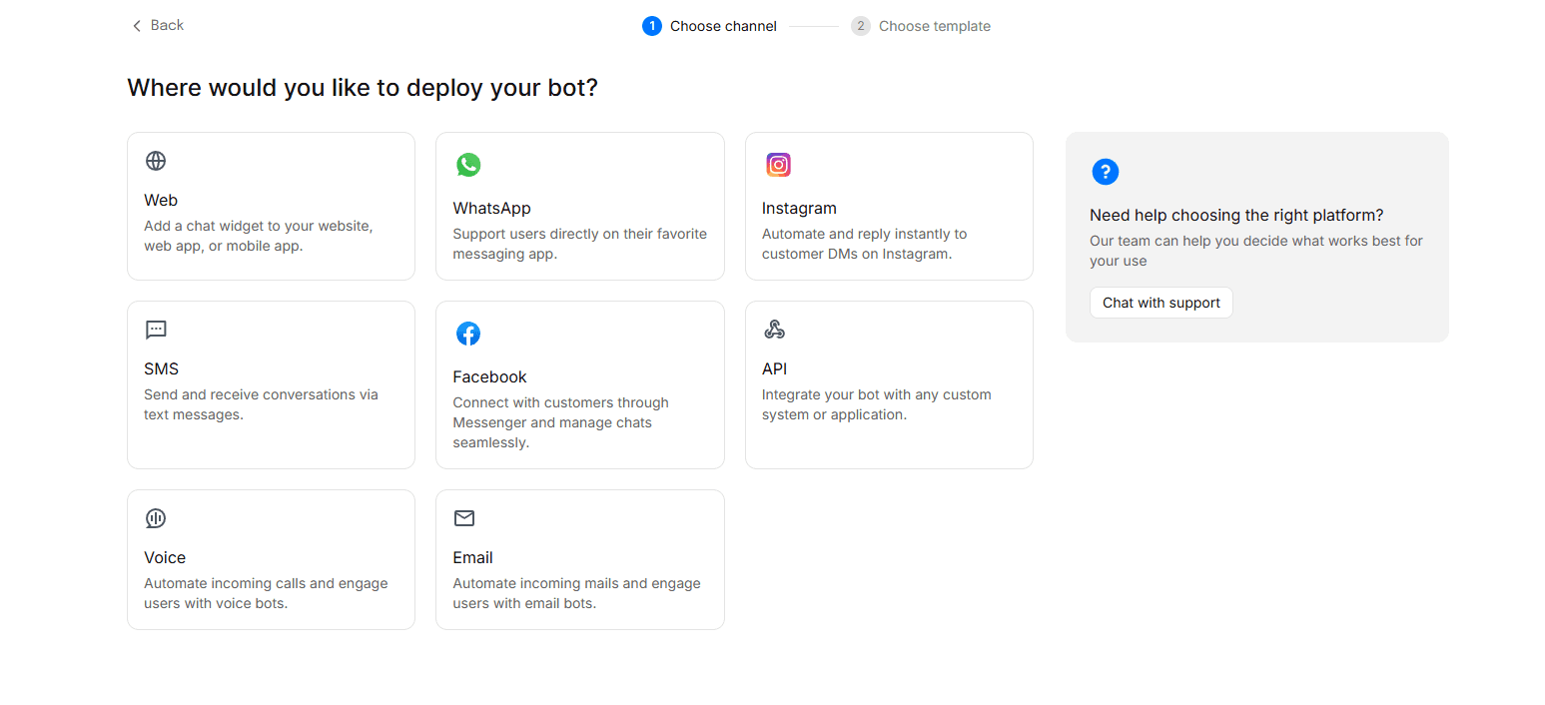Click the globe icon on the Web card
The width and height of the screenshot is (1545, 705).
point(155,160)
